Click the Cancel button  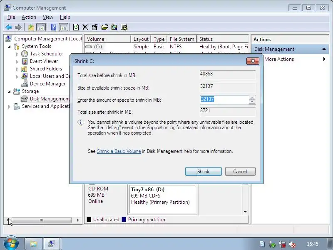pos(240,171)
